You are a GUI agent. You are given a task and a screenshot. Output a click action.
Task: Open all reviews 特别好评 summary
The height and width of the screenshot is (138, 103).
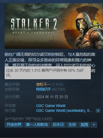[x=43, y=89]
